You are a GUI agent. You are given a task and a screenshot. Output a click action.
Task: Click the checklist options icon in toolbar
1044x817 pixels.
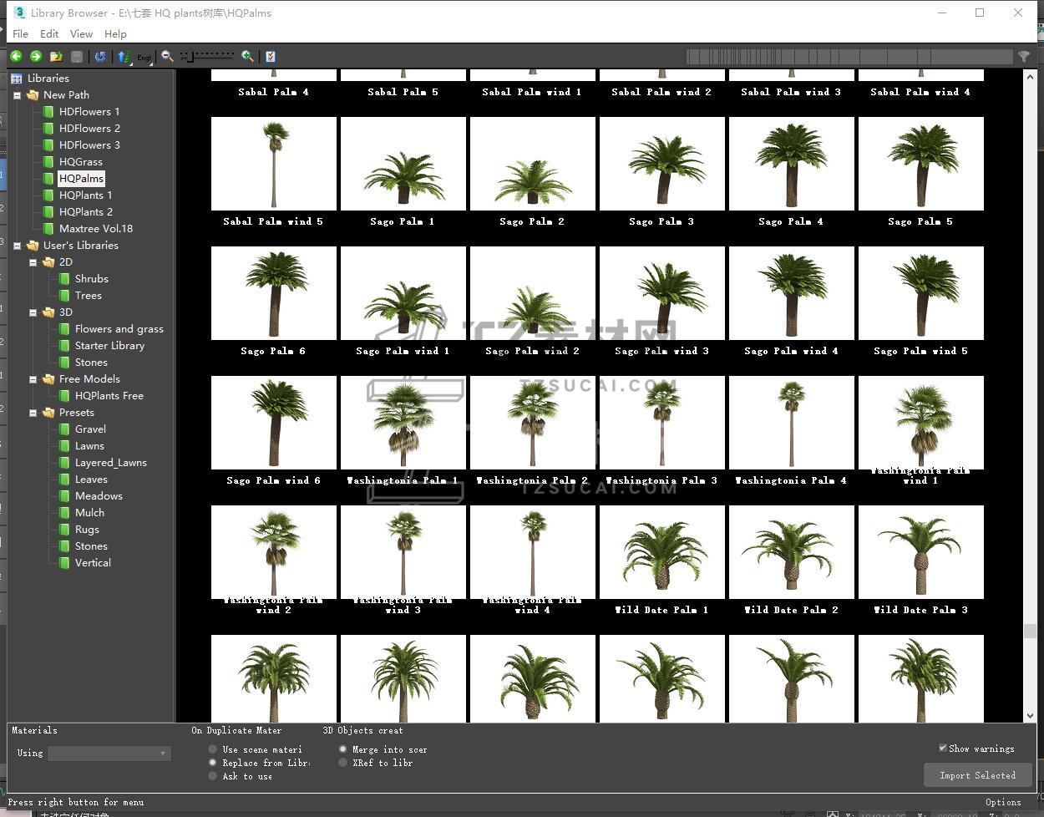pos(270,56)
